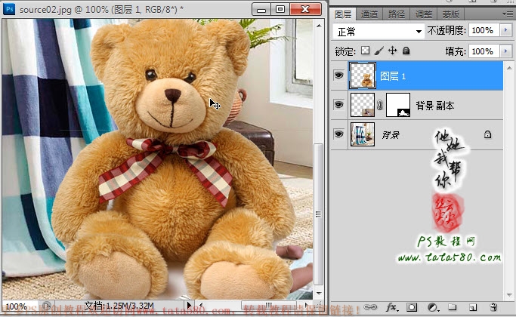Switch to 路径 paths tab
Viewport: 516px width, 317px height.
coord(396,14)
